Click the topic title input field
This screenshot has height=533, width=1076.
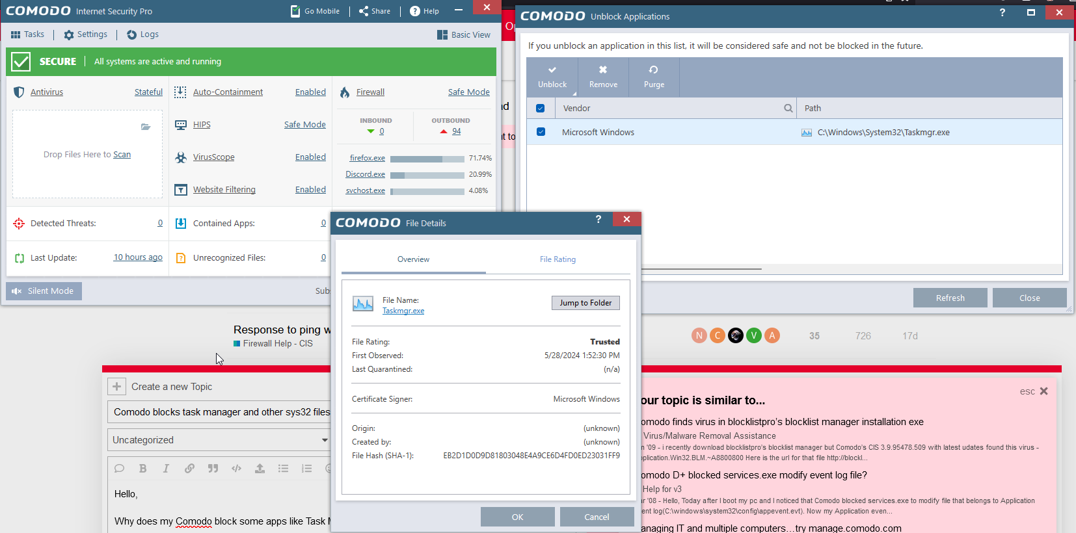click(221, 412)
